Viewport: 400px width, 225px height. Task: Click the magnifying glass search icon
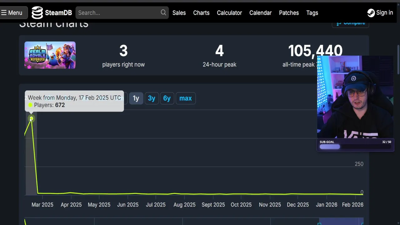tap(163, 12)
